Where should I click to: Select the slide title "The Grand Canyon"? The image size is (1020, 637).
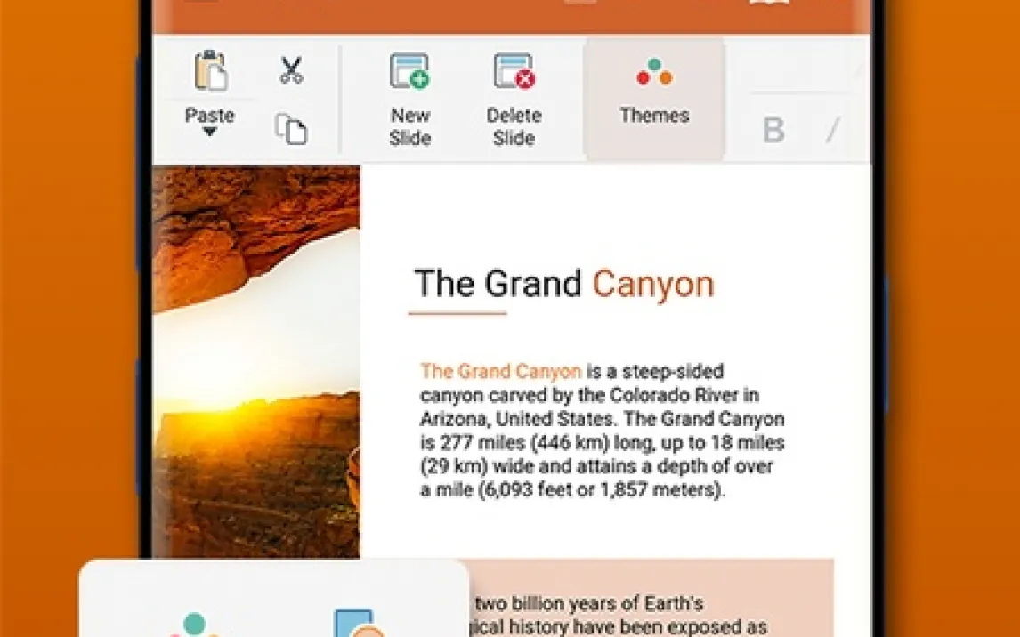click(x=563, y=284)
